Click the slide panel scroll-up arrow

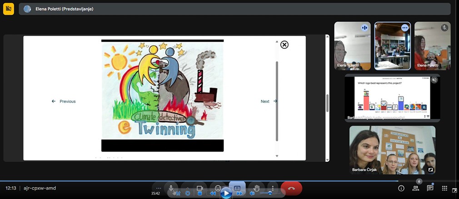point(277,42)
